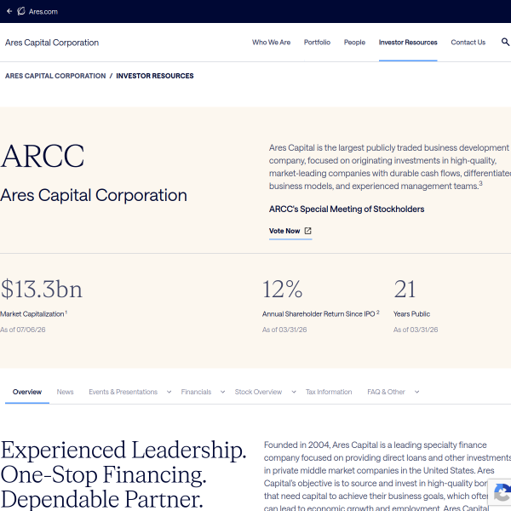Switch to the News tab
The width and height of the screenshot is (511, 511).
click(66, 392)
